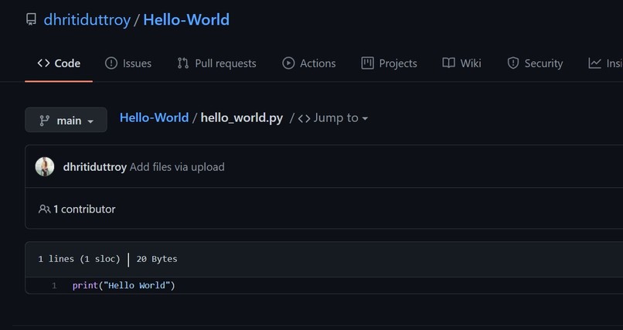623x330 pixels.
Task: Open the dhritiduttroy owner link in header
Action: pos(87,20)
